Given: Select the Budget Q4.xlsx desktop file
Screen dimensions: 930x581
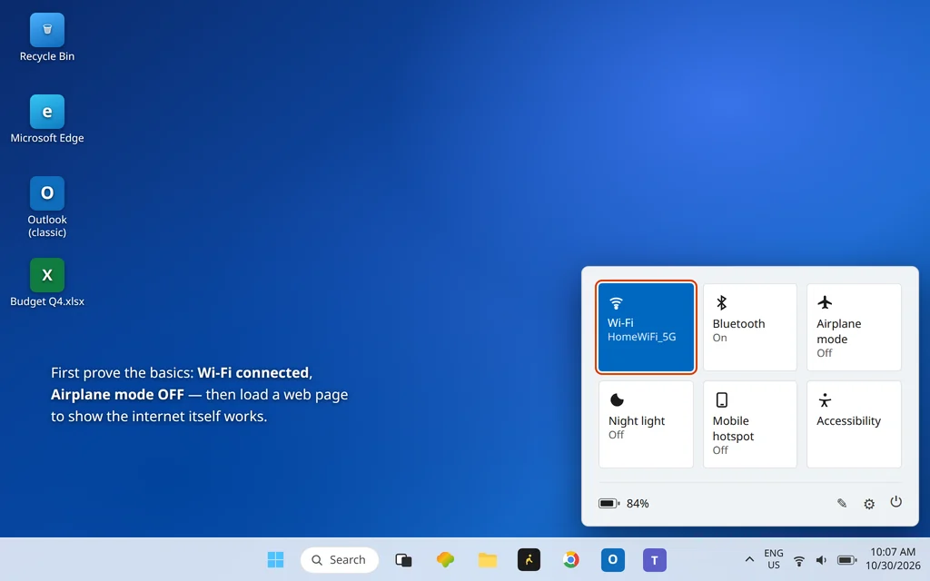Looking at the screenshot, I should [47, 283].
